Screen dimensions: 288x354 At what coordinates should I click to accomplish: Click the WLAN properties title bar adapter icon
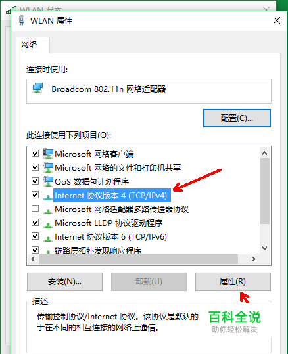(22, 20)
